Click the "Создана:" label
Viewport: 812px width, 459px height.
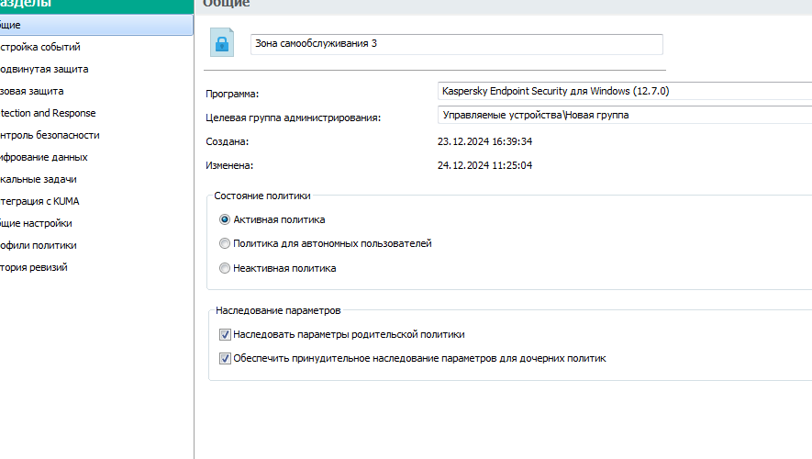227,141
